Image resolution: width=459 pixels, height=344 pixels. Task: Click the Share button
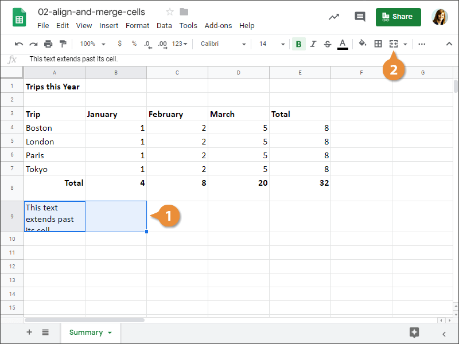398,17
